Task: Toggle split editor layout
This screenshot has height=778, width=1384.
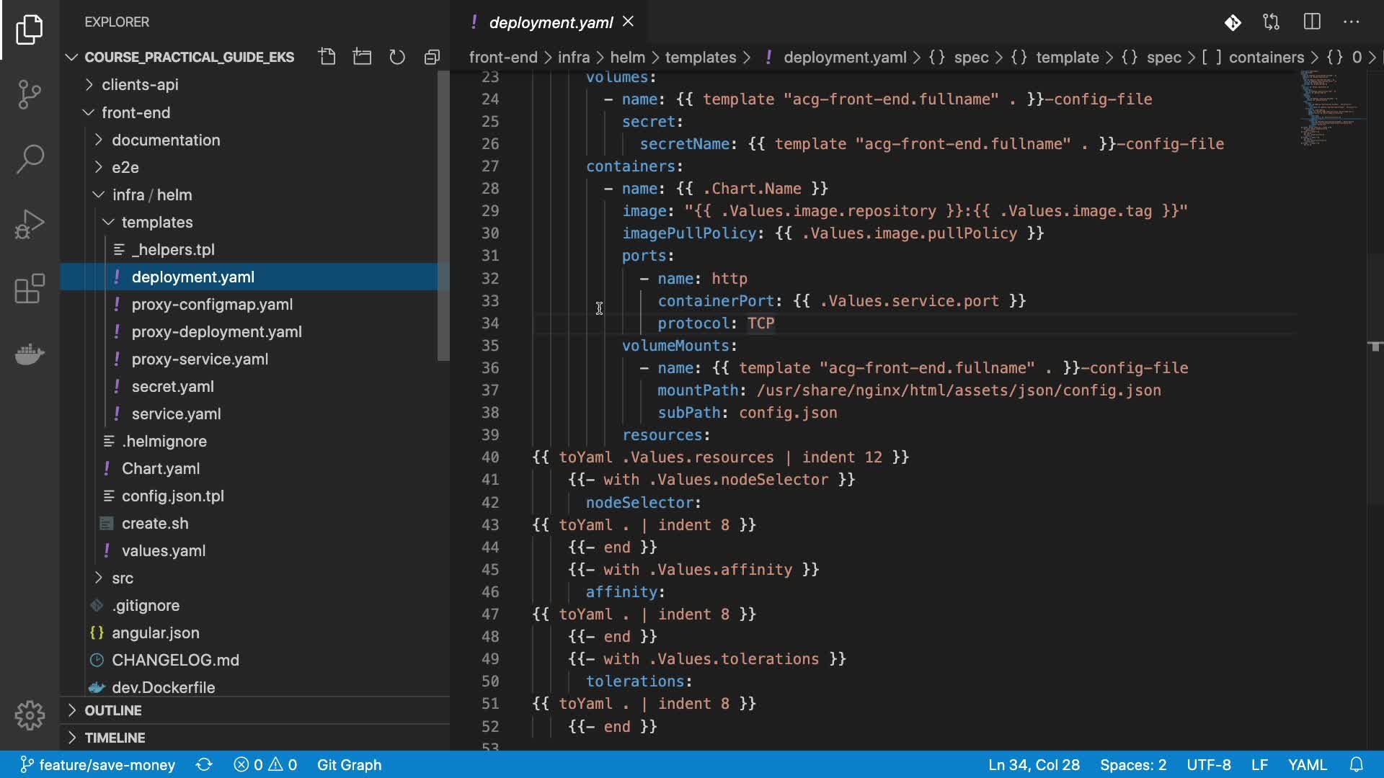Action: (x=1312, y=22)
